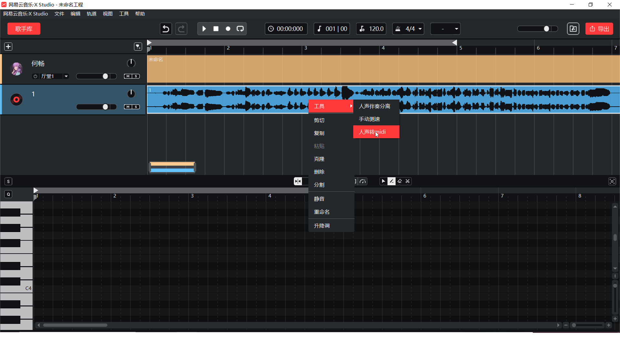Choose 静音 from the context menu

pos(331,199)
